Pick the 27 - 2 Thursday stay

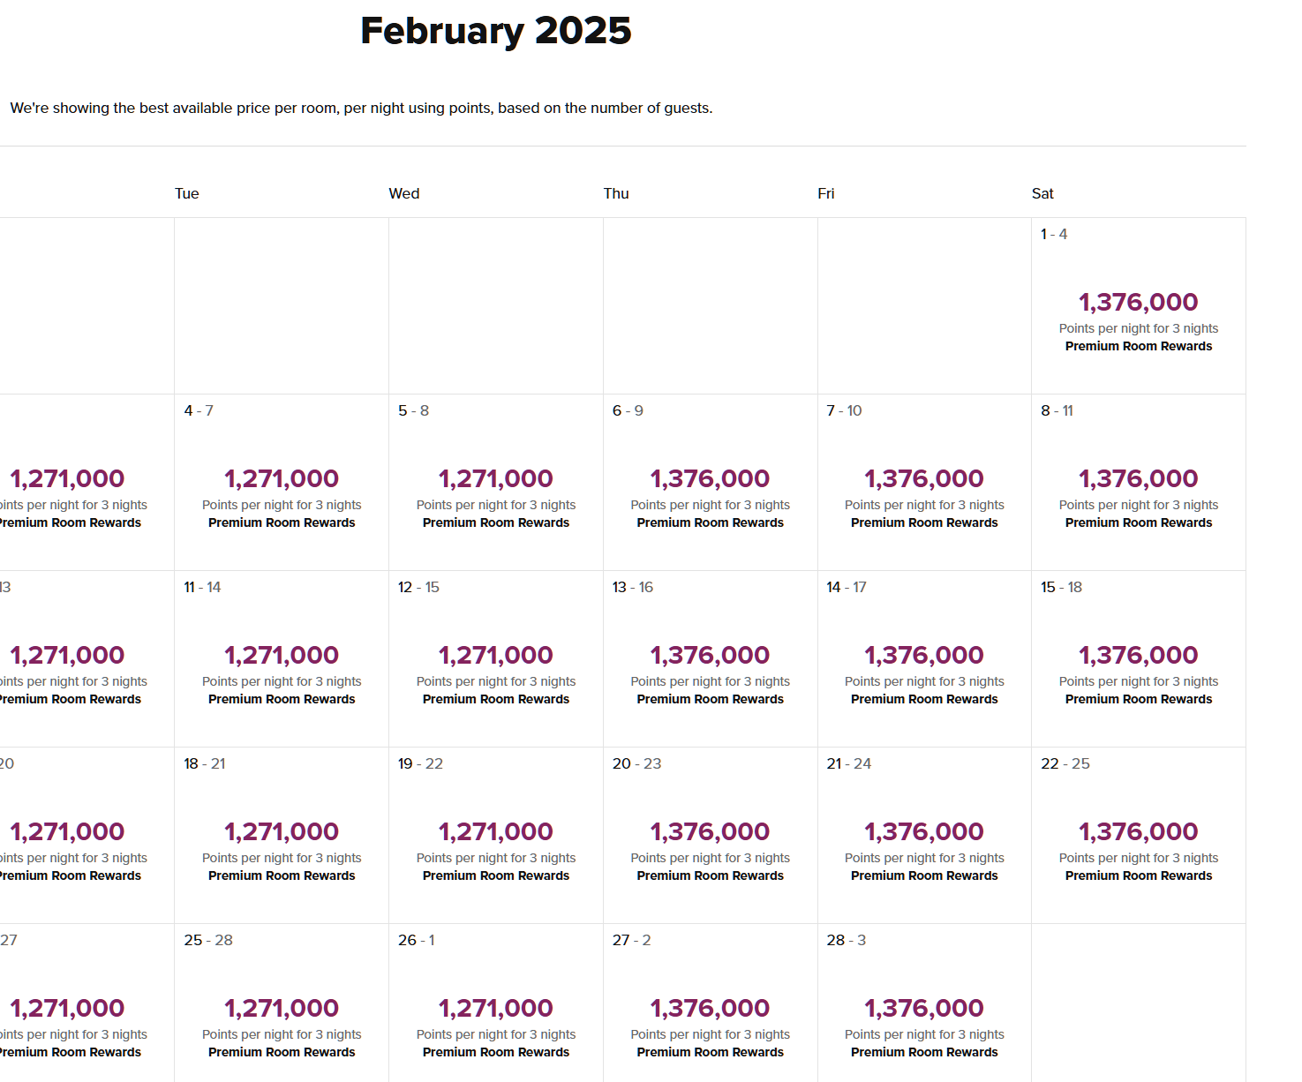[x=711, y=1003]
